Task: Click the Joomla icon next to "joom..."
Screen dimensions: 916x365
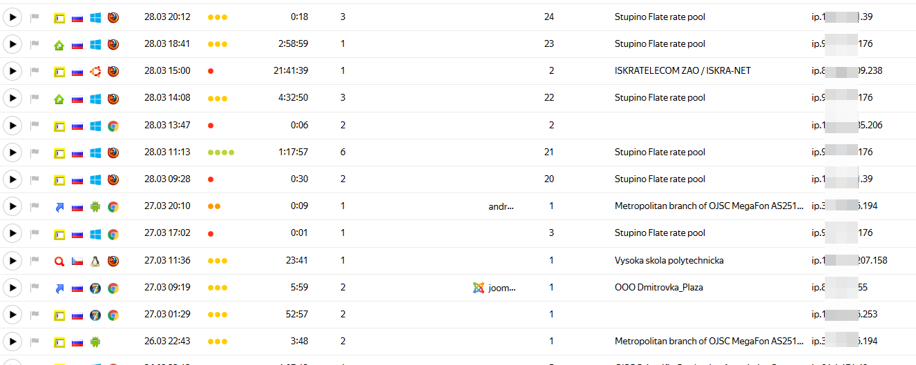Action: (478, 288)
